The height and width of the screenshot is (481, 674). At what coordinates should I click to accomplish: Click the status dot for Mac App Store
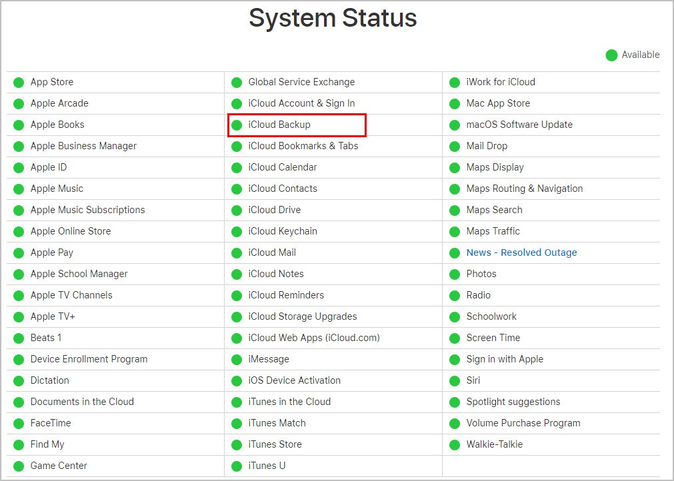(455, 104)
